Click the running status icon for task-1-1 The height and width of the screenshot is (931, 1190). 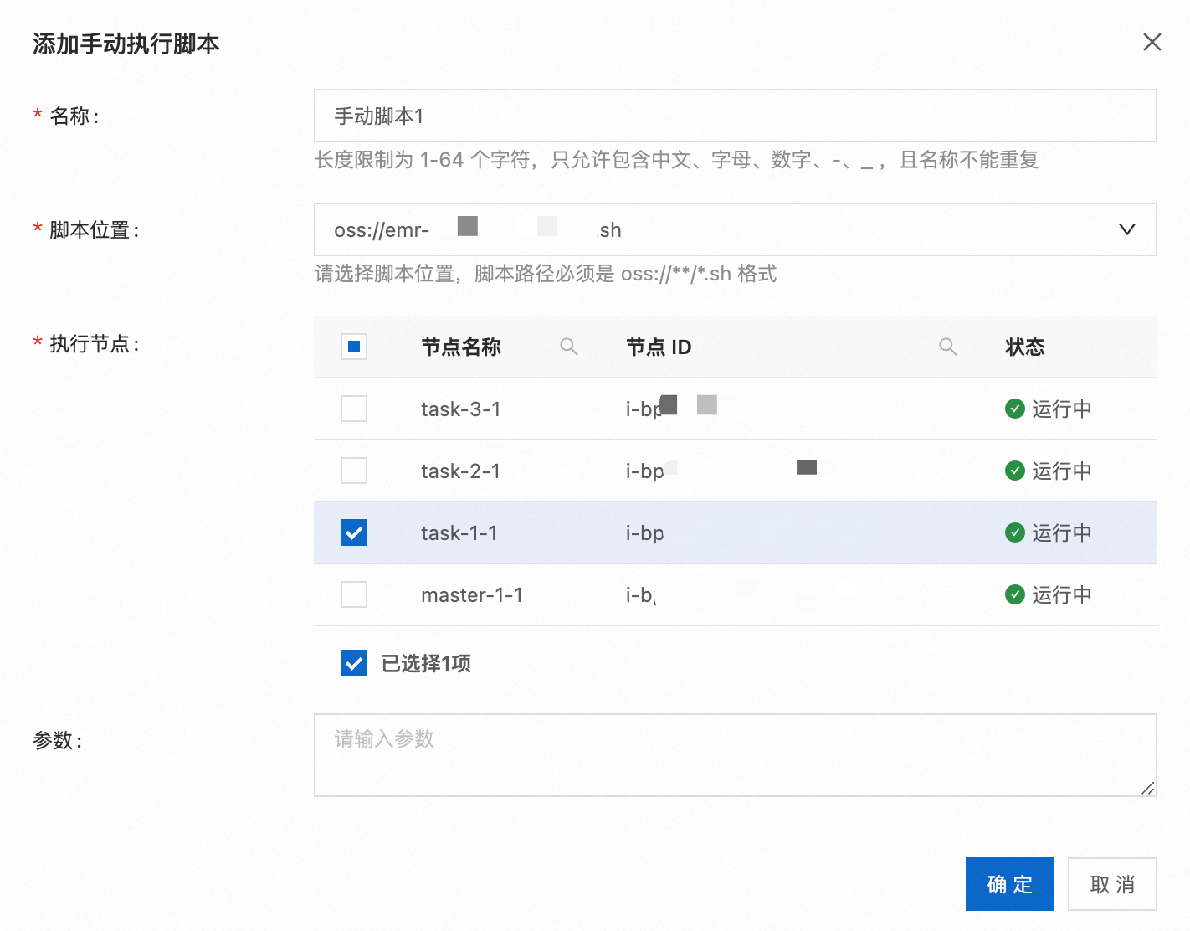(1015, 532)
